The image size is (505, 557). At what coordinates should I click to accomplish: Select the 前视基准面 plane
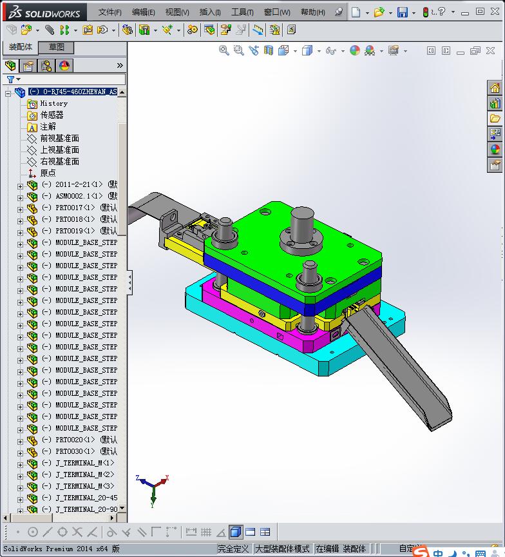coord(60,138)
